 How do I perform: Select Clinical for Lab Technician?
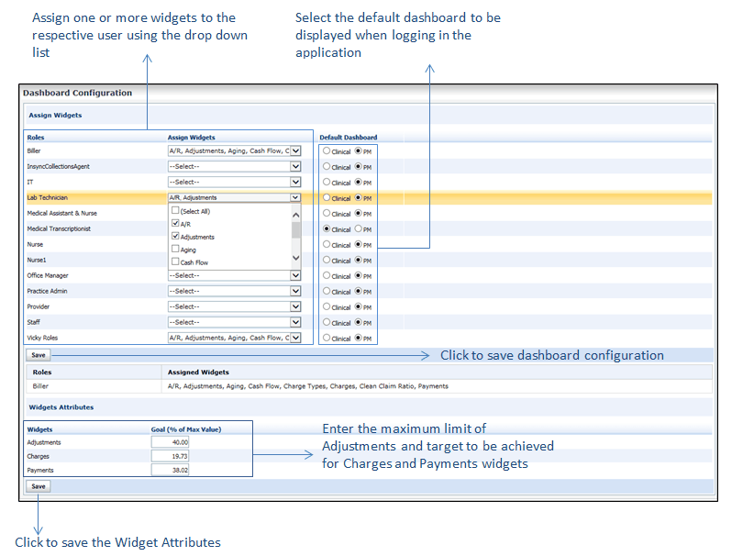point(327,197)
